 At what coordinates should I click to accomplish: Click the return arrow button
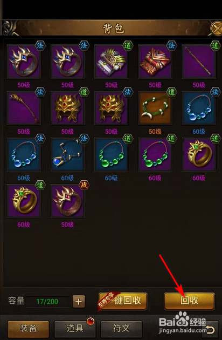click(x=210, y=330)
